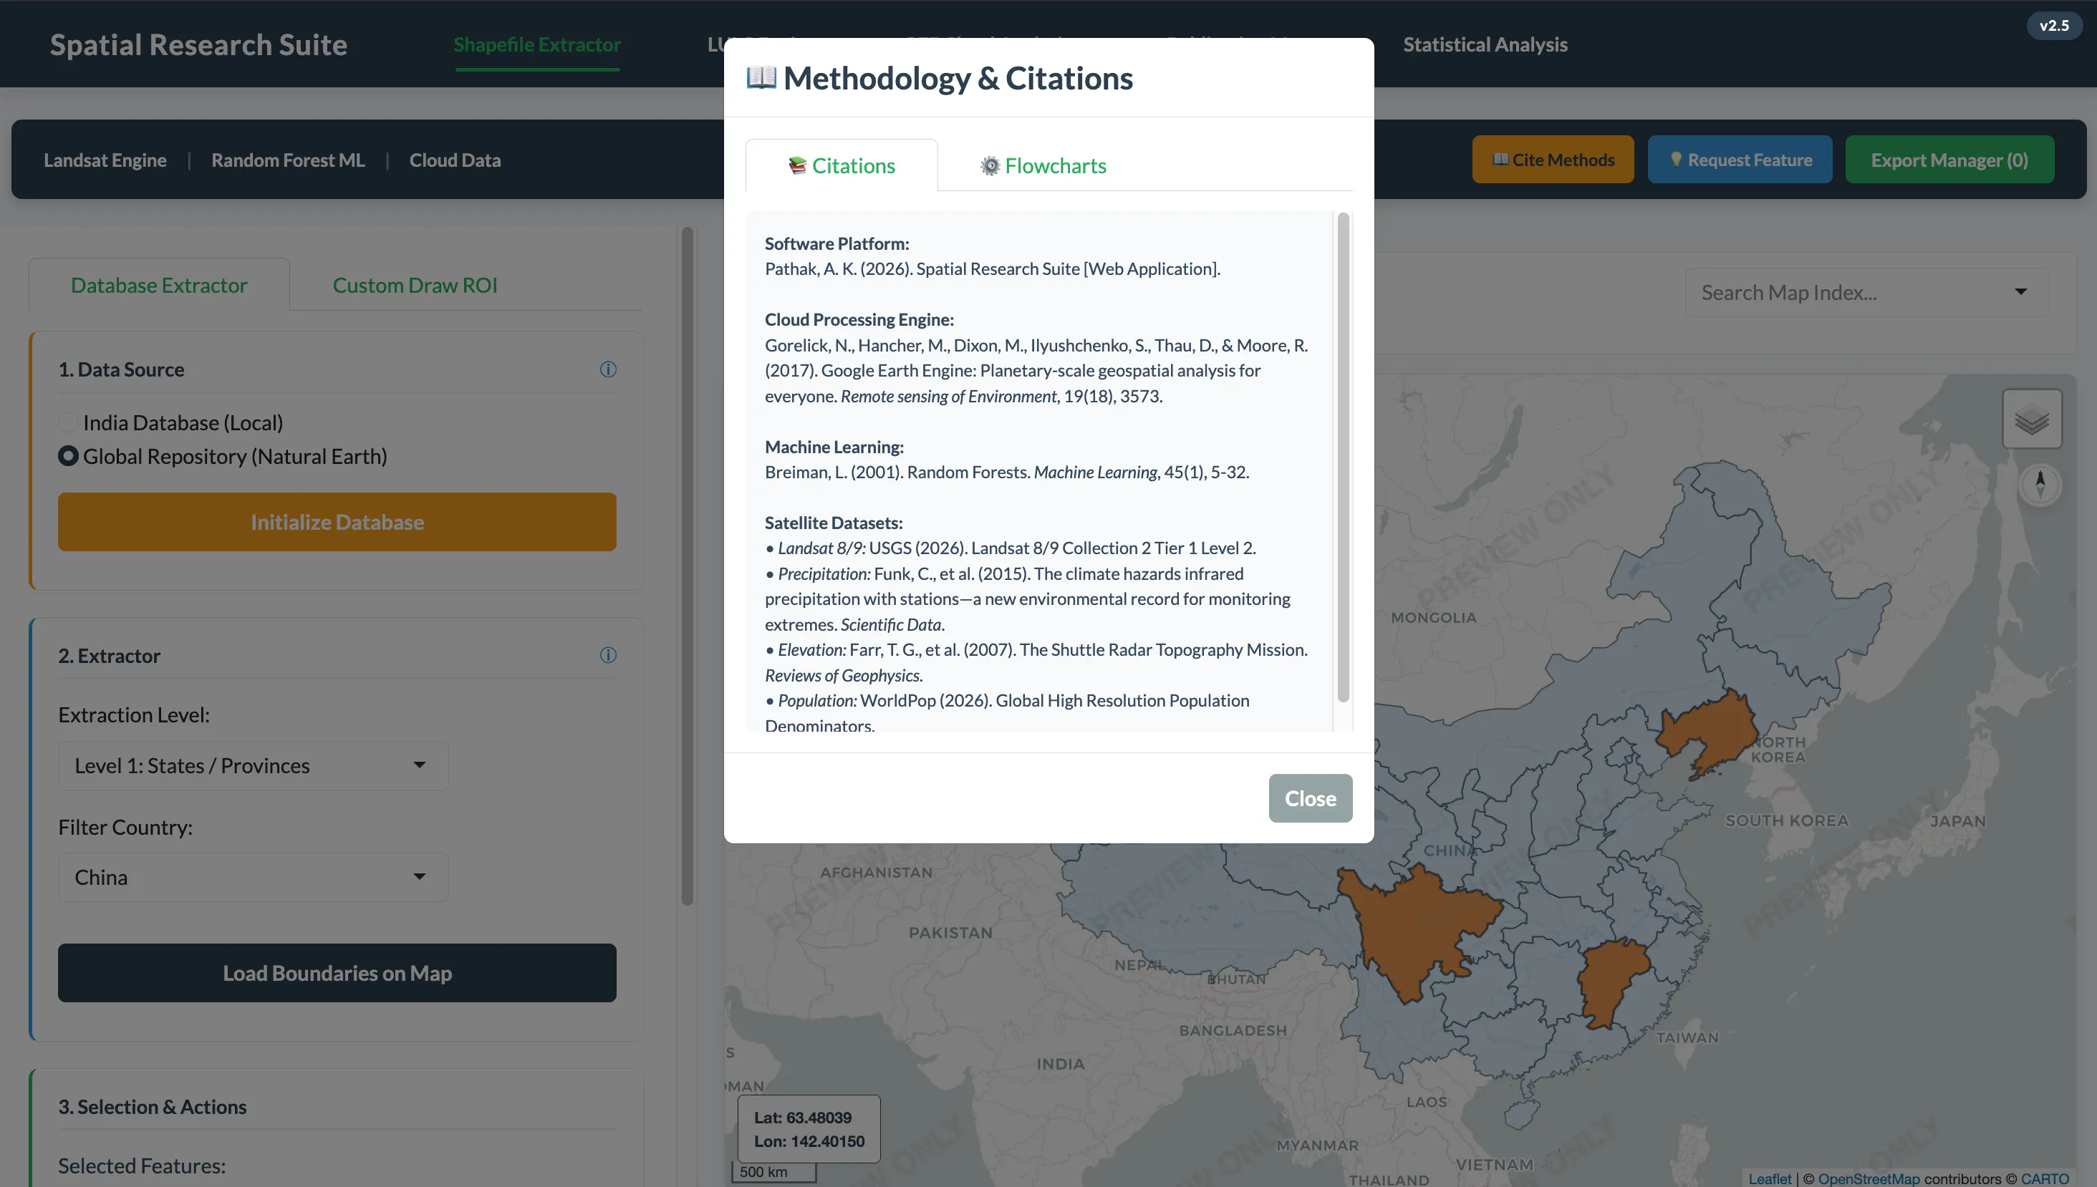Open the Custom Draw ROI tab
Image resolution: width=2097 pixels, height=1187 pixels.
pos(414,286)
